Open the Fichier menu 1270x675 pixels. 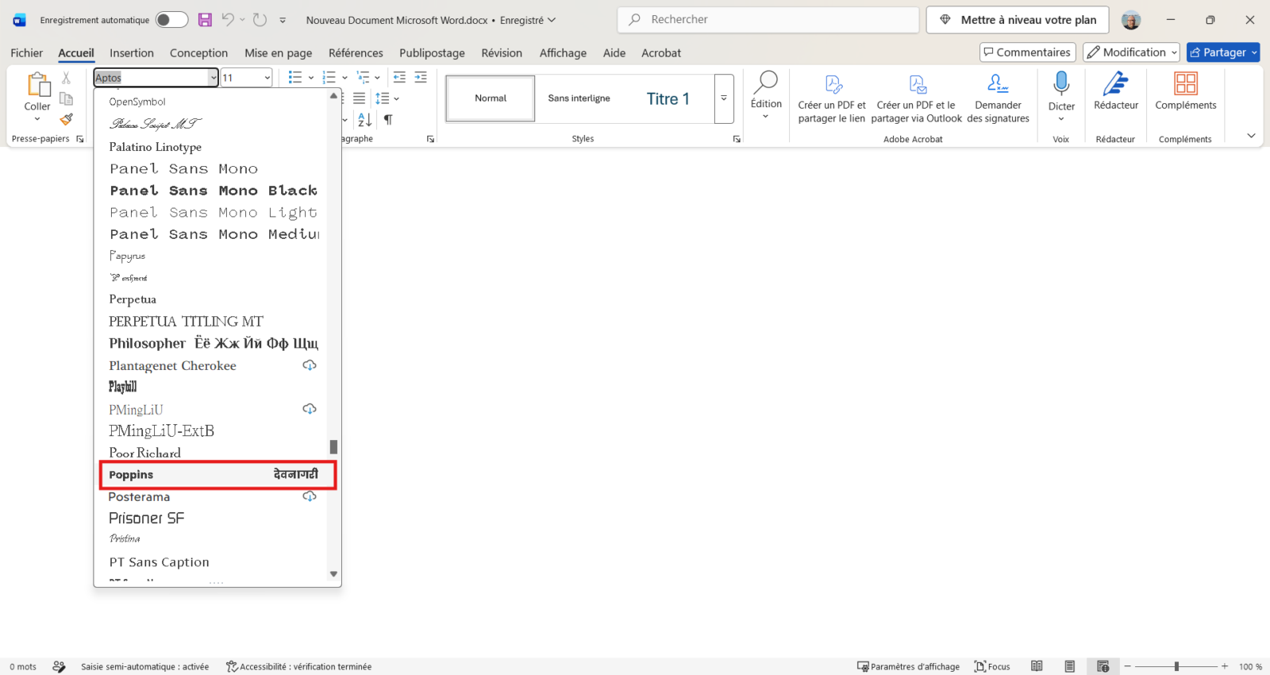click(x=27, y=53)
